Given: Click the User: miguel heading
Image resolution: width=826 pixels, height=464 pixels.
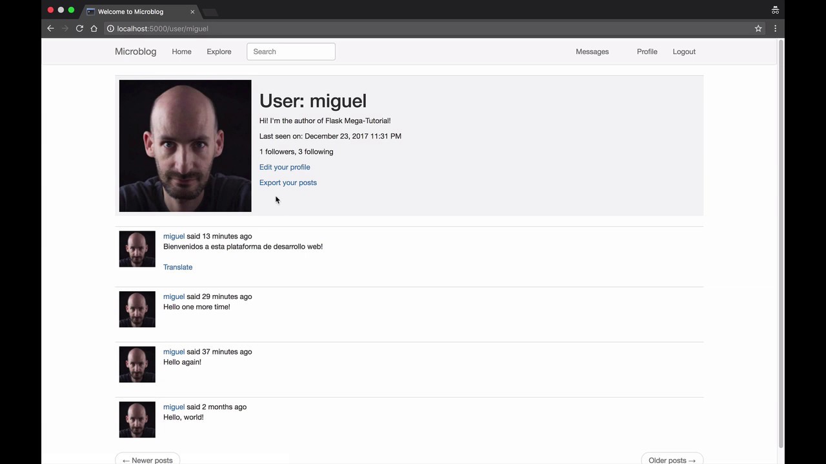Looking at the screenshot, I should (313, 101).
